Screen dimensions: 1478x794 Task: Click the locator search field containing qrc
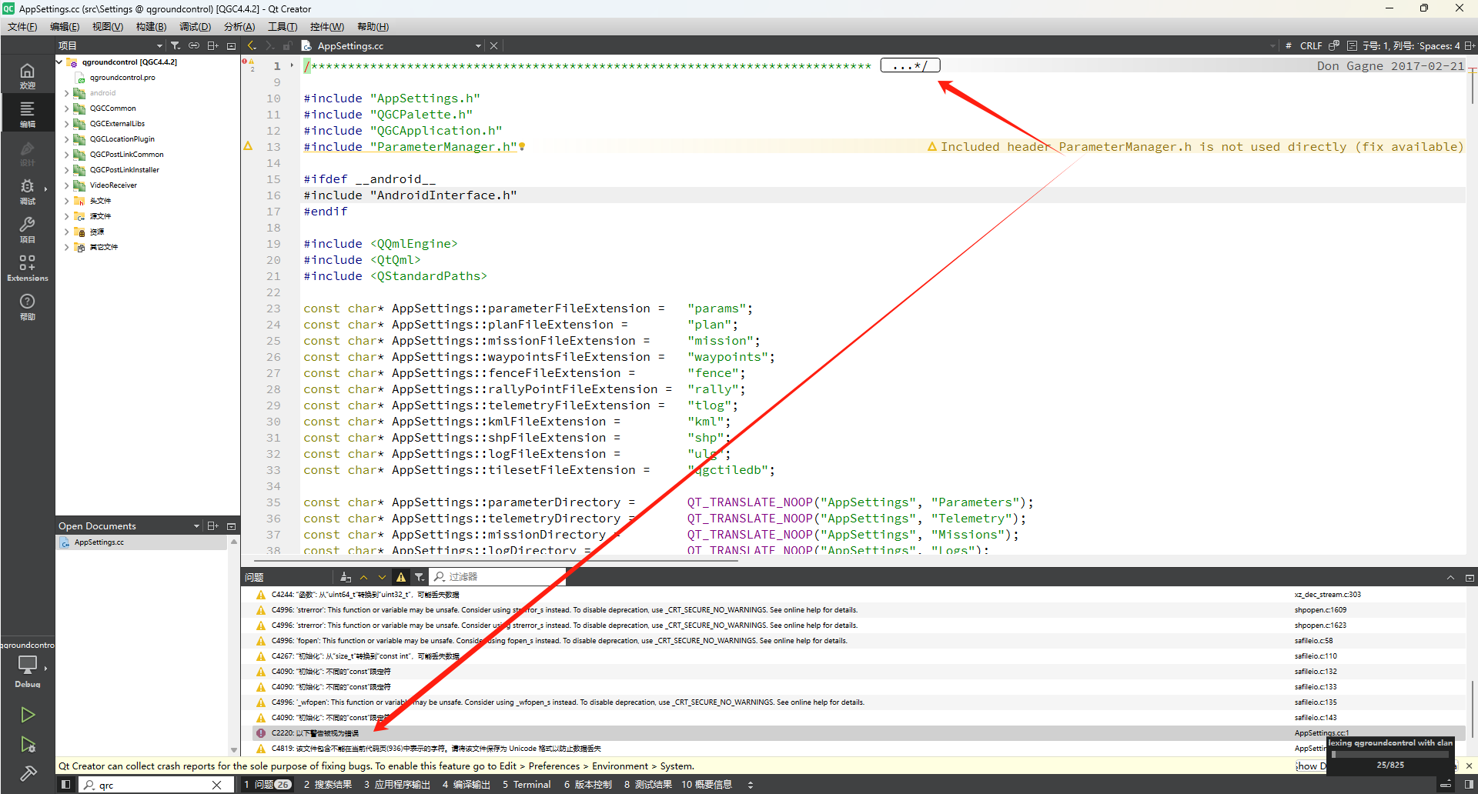[152, 785]
